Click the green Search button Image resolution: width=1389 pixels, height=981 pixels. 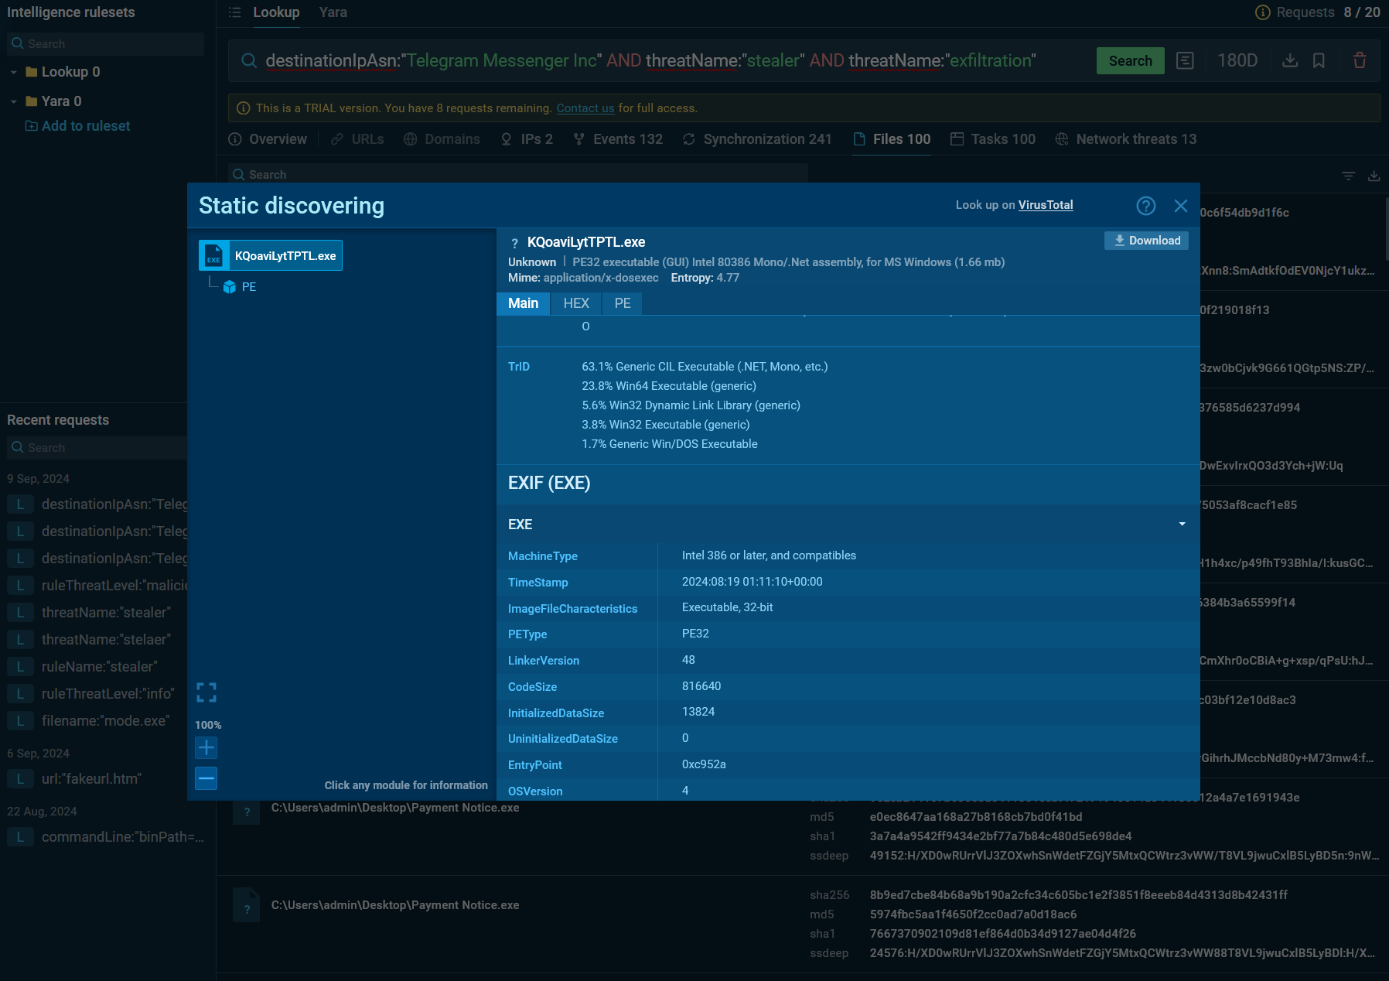pos(1130,60)
